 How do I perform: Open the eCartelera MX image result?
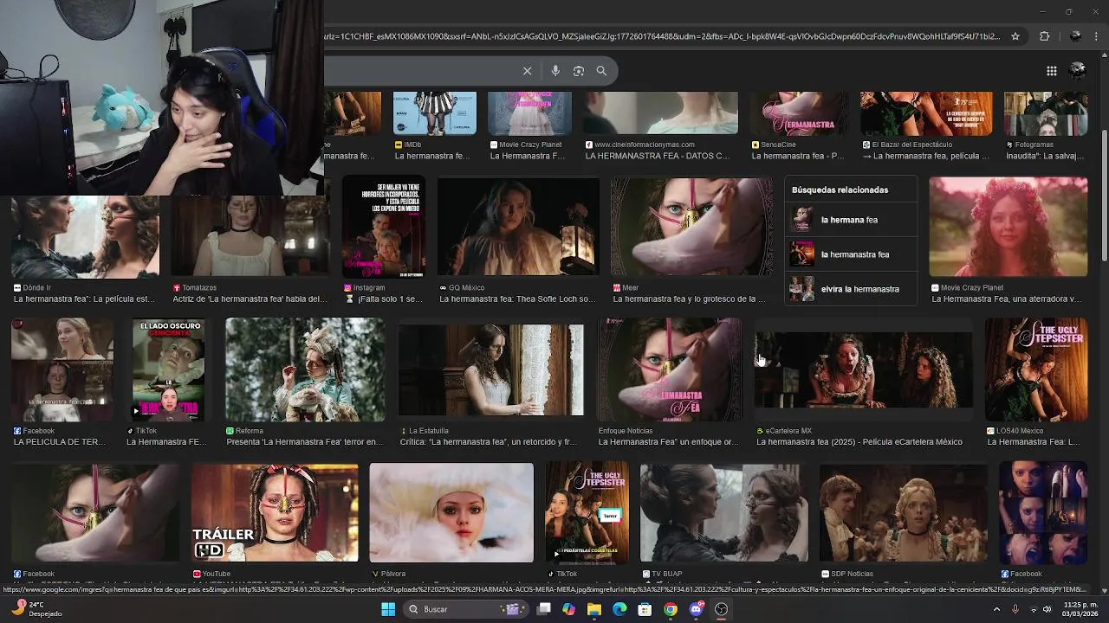[864, 369]
